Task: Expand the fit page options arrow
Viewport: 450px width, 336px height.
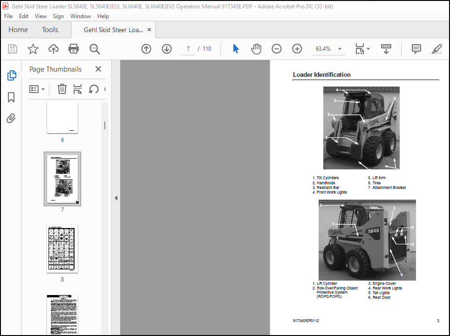Action: (x=368, y=49)
